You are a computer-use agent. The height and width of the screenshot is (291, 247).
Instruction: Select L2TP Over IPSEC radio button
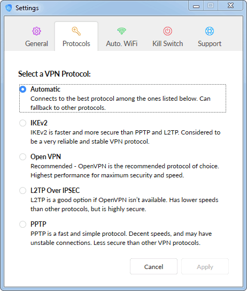pos(23,190)
